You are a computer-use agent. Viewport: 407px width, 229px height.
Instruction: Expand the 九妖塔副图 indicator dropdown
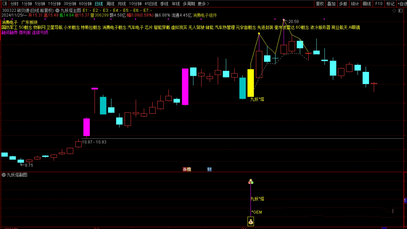[x=4, y=175]
